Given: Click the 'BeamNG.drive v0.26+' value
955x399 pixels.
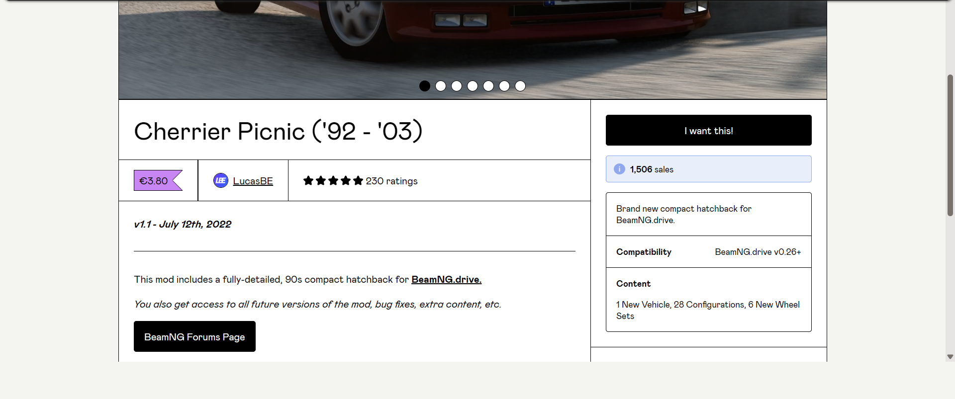Looking at the screenshot, I should point(758,252).
